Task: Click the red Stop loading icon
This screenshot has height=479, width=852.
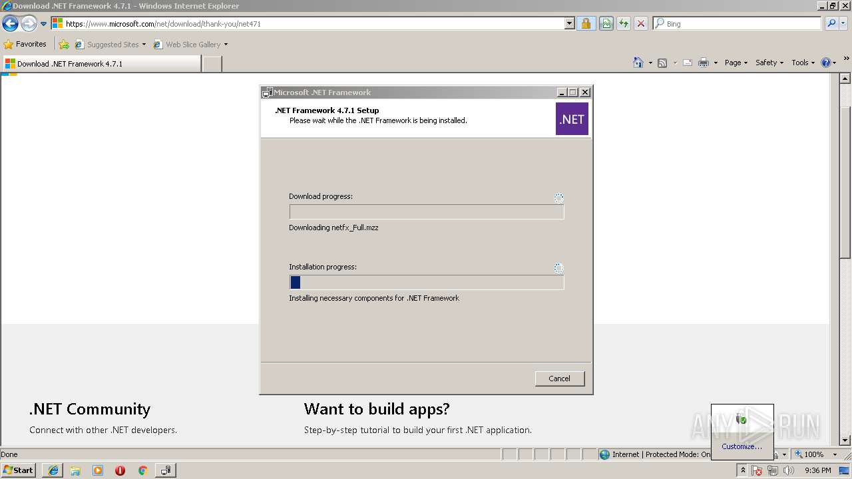Action: coord(640,24)
